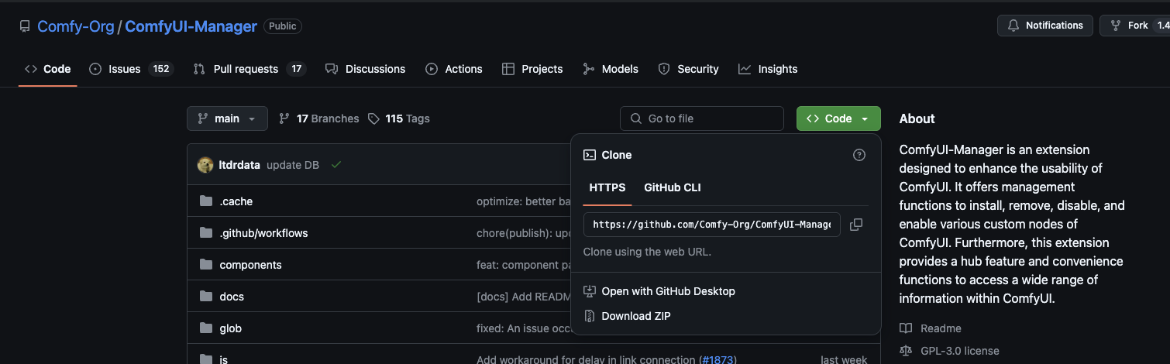1170x364 pixels.
Task: Click the components folder icon
Action: tap(206, 265)
